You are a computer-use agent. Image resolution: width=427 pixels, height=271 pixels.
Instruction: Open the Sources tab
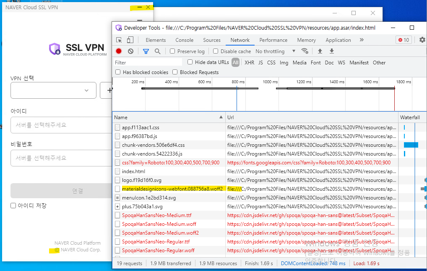tap(211, 40)
